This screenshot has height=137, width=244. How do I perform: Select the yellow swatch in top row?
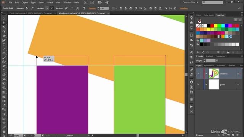click(x=216, y=25)
